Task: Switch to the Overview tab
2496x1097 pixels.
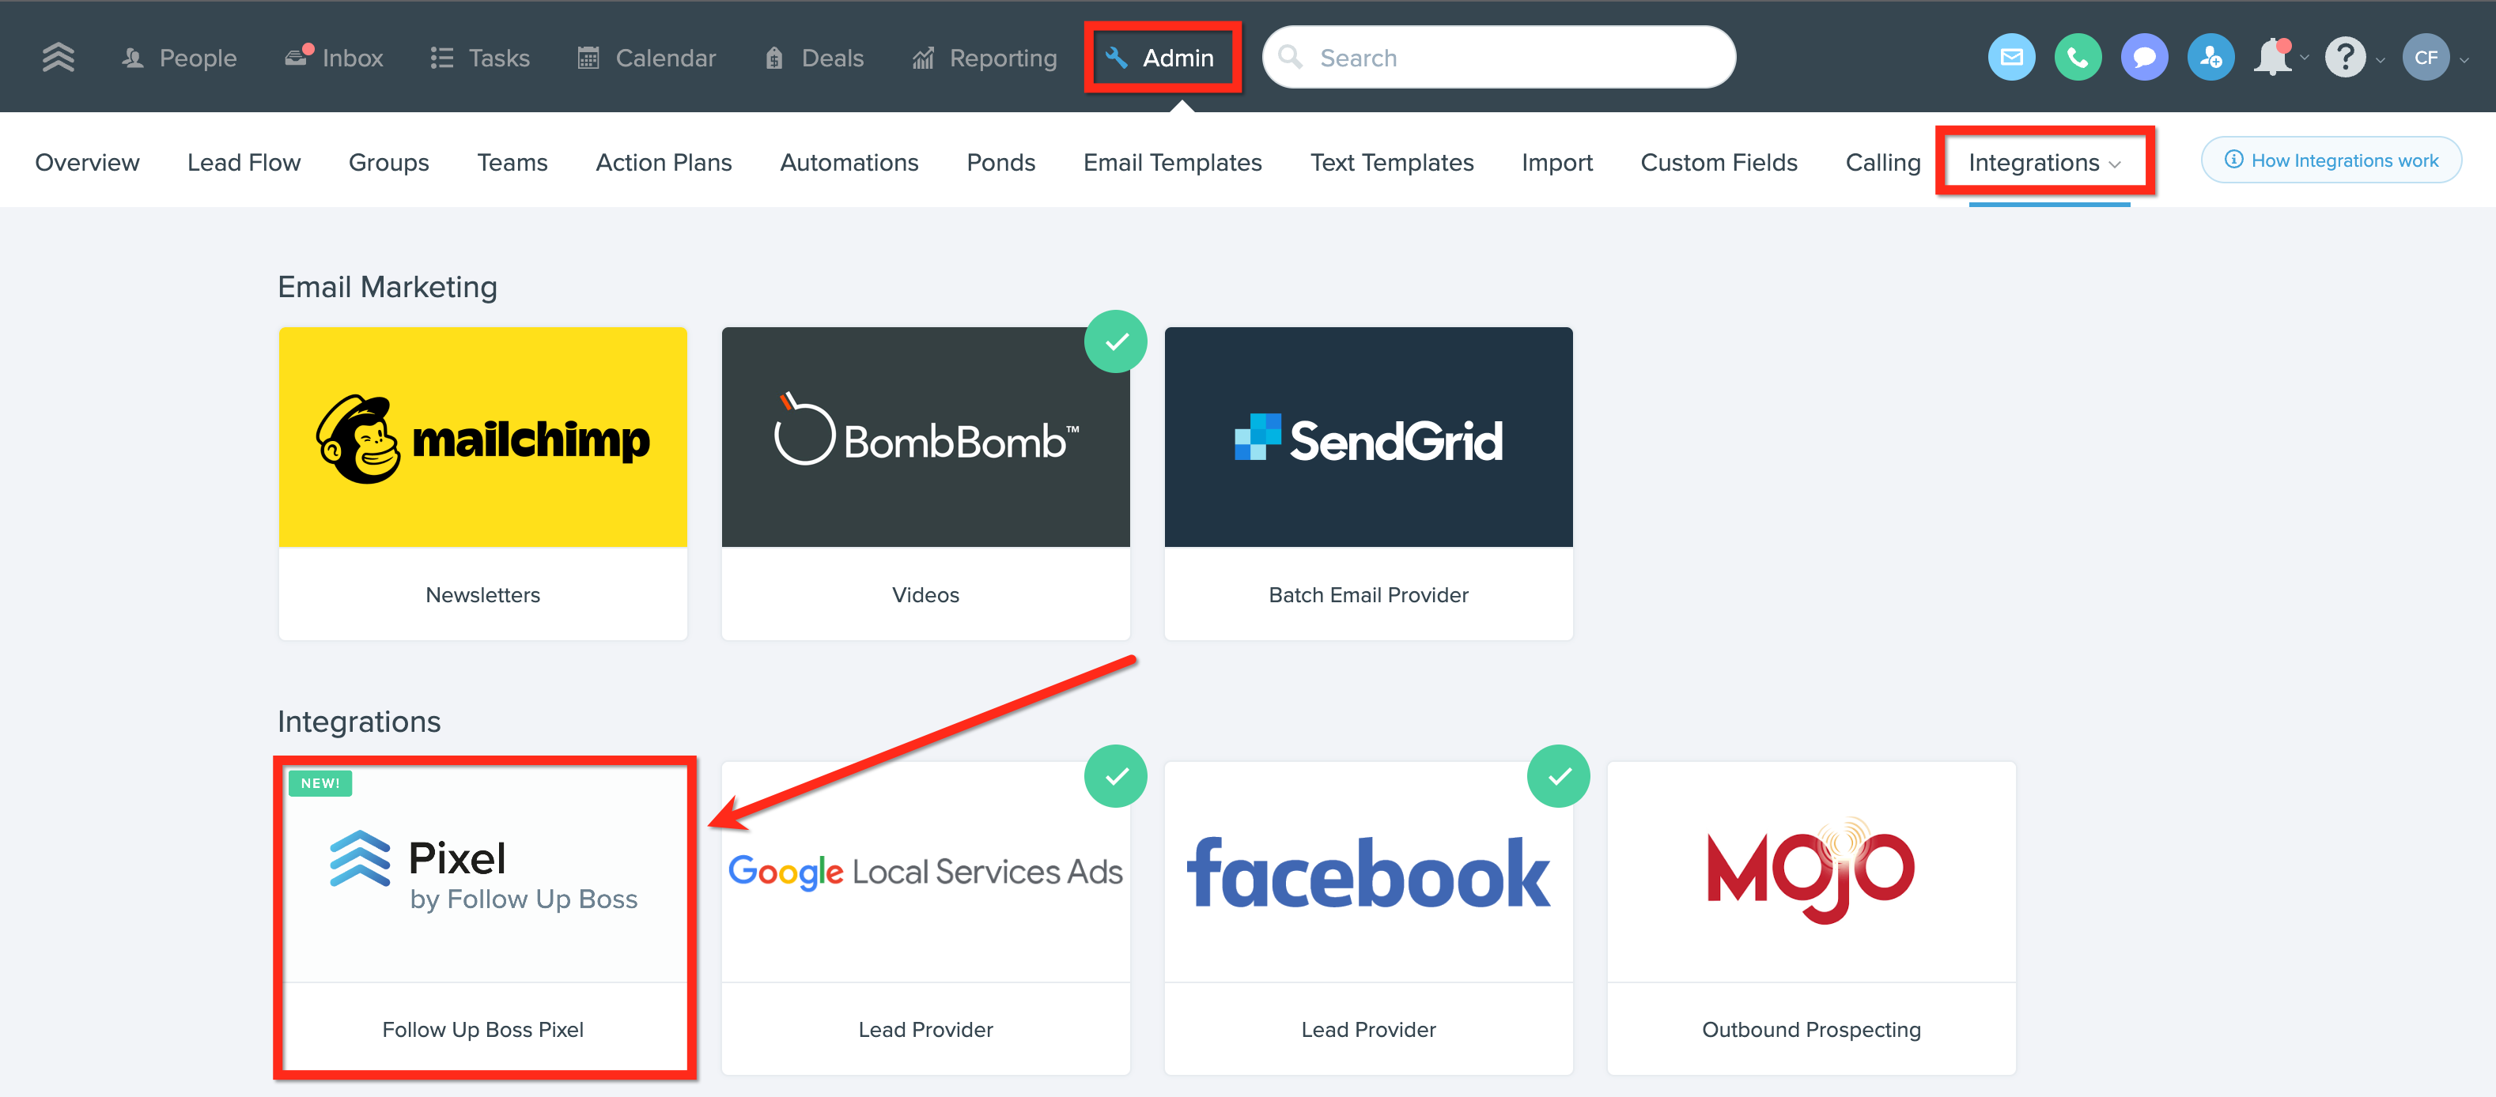Action: 87,163
